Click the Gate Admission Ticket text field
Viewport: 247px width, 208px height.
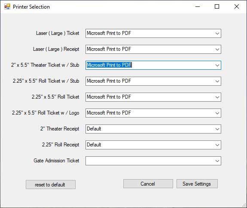149,161
